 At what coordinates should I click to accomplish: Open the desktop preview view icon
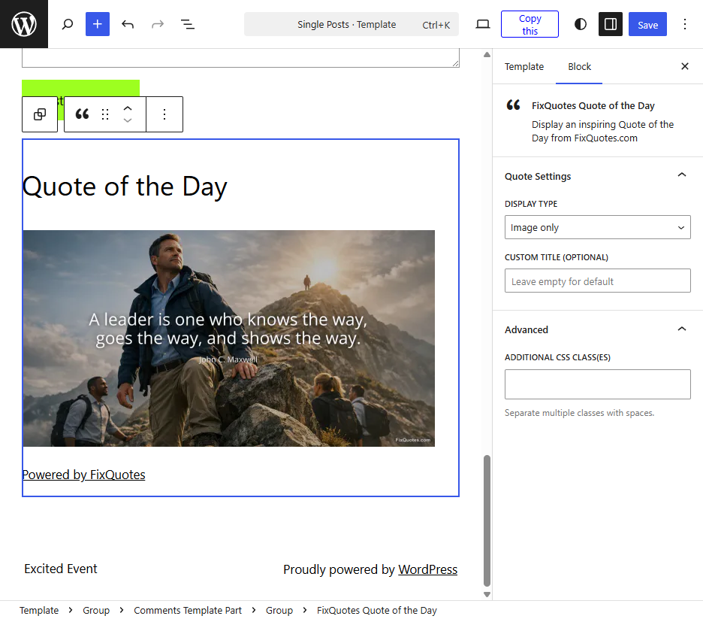pyautogui.click(x=483, y=24)
